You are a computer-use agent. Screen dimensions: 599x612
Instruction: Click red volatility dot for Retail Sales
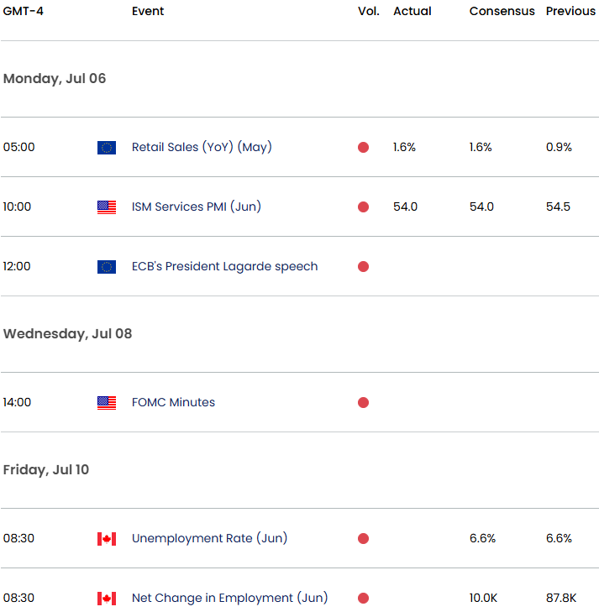coord(363,147)
